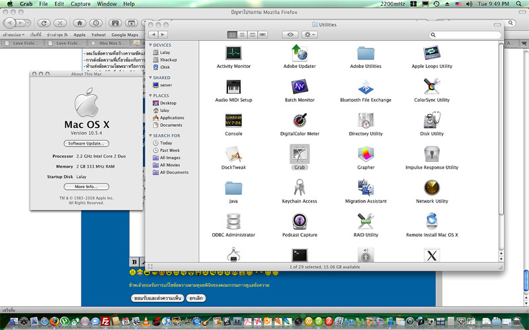This screenshot has width=529, height=330.
Task: Go back in Finder window
Action: point(153,35)
